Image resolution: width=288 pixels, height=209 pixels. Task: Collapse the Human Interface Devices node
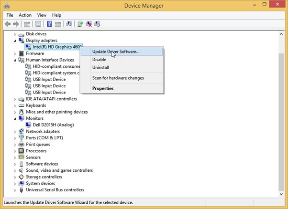(15, 60)
